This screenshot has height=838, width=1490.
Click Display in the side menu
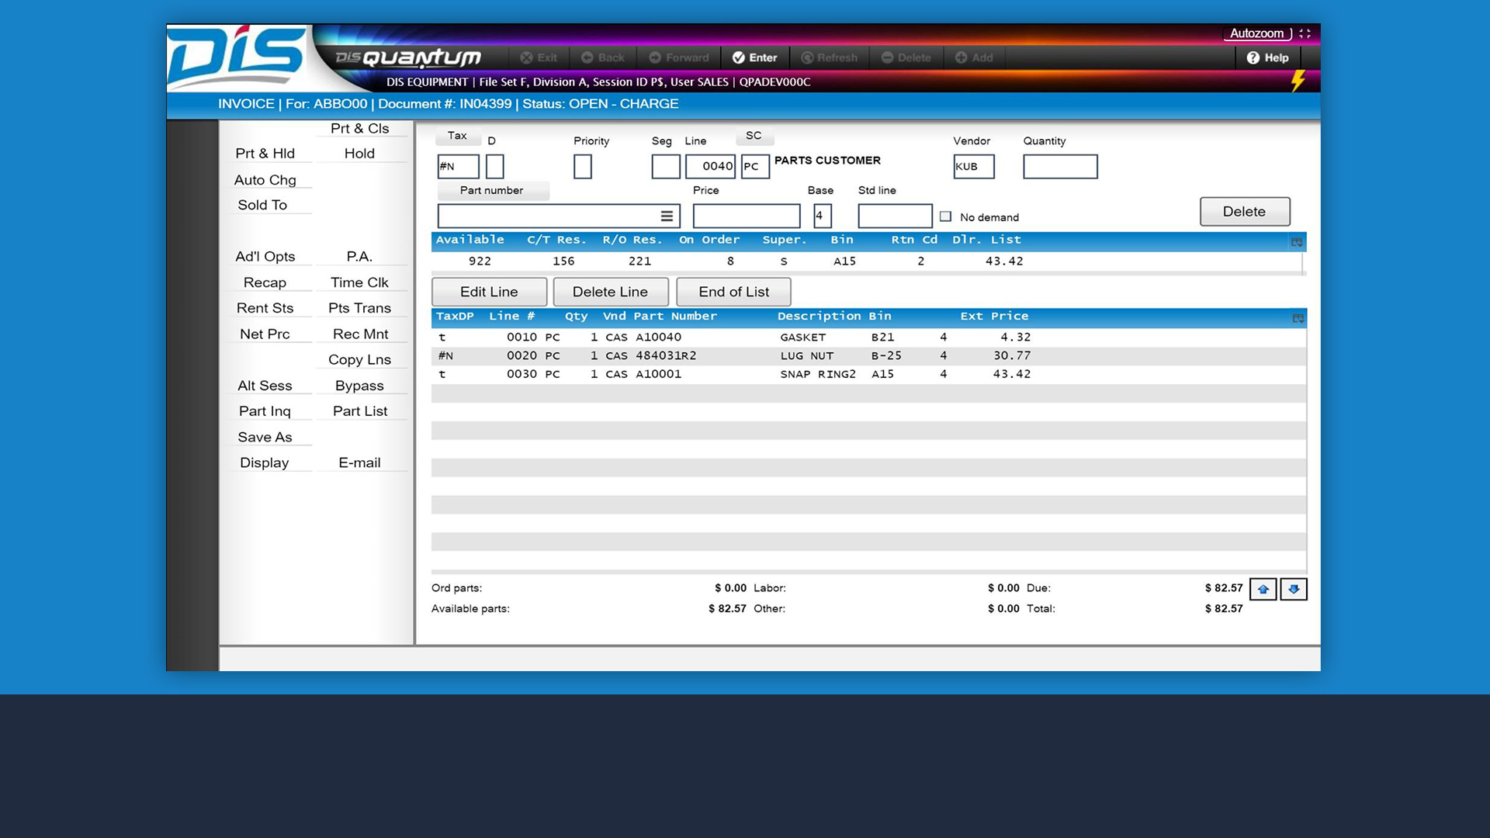click(x=265, y=462)
